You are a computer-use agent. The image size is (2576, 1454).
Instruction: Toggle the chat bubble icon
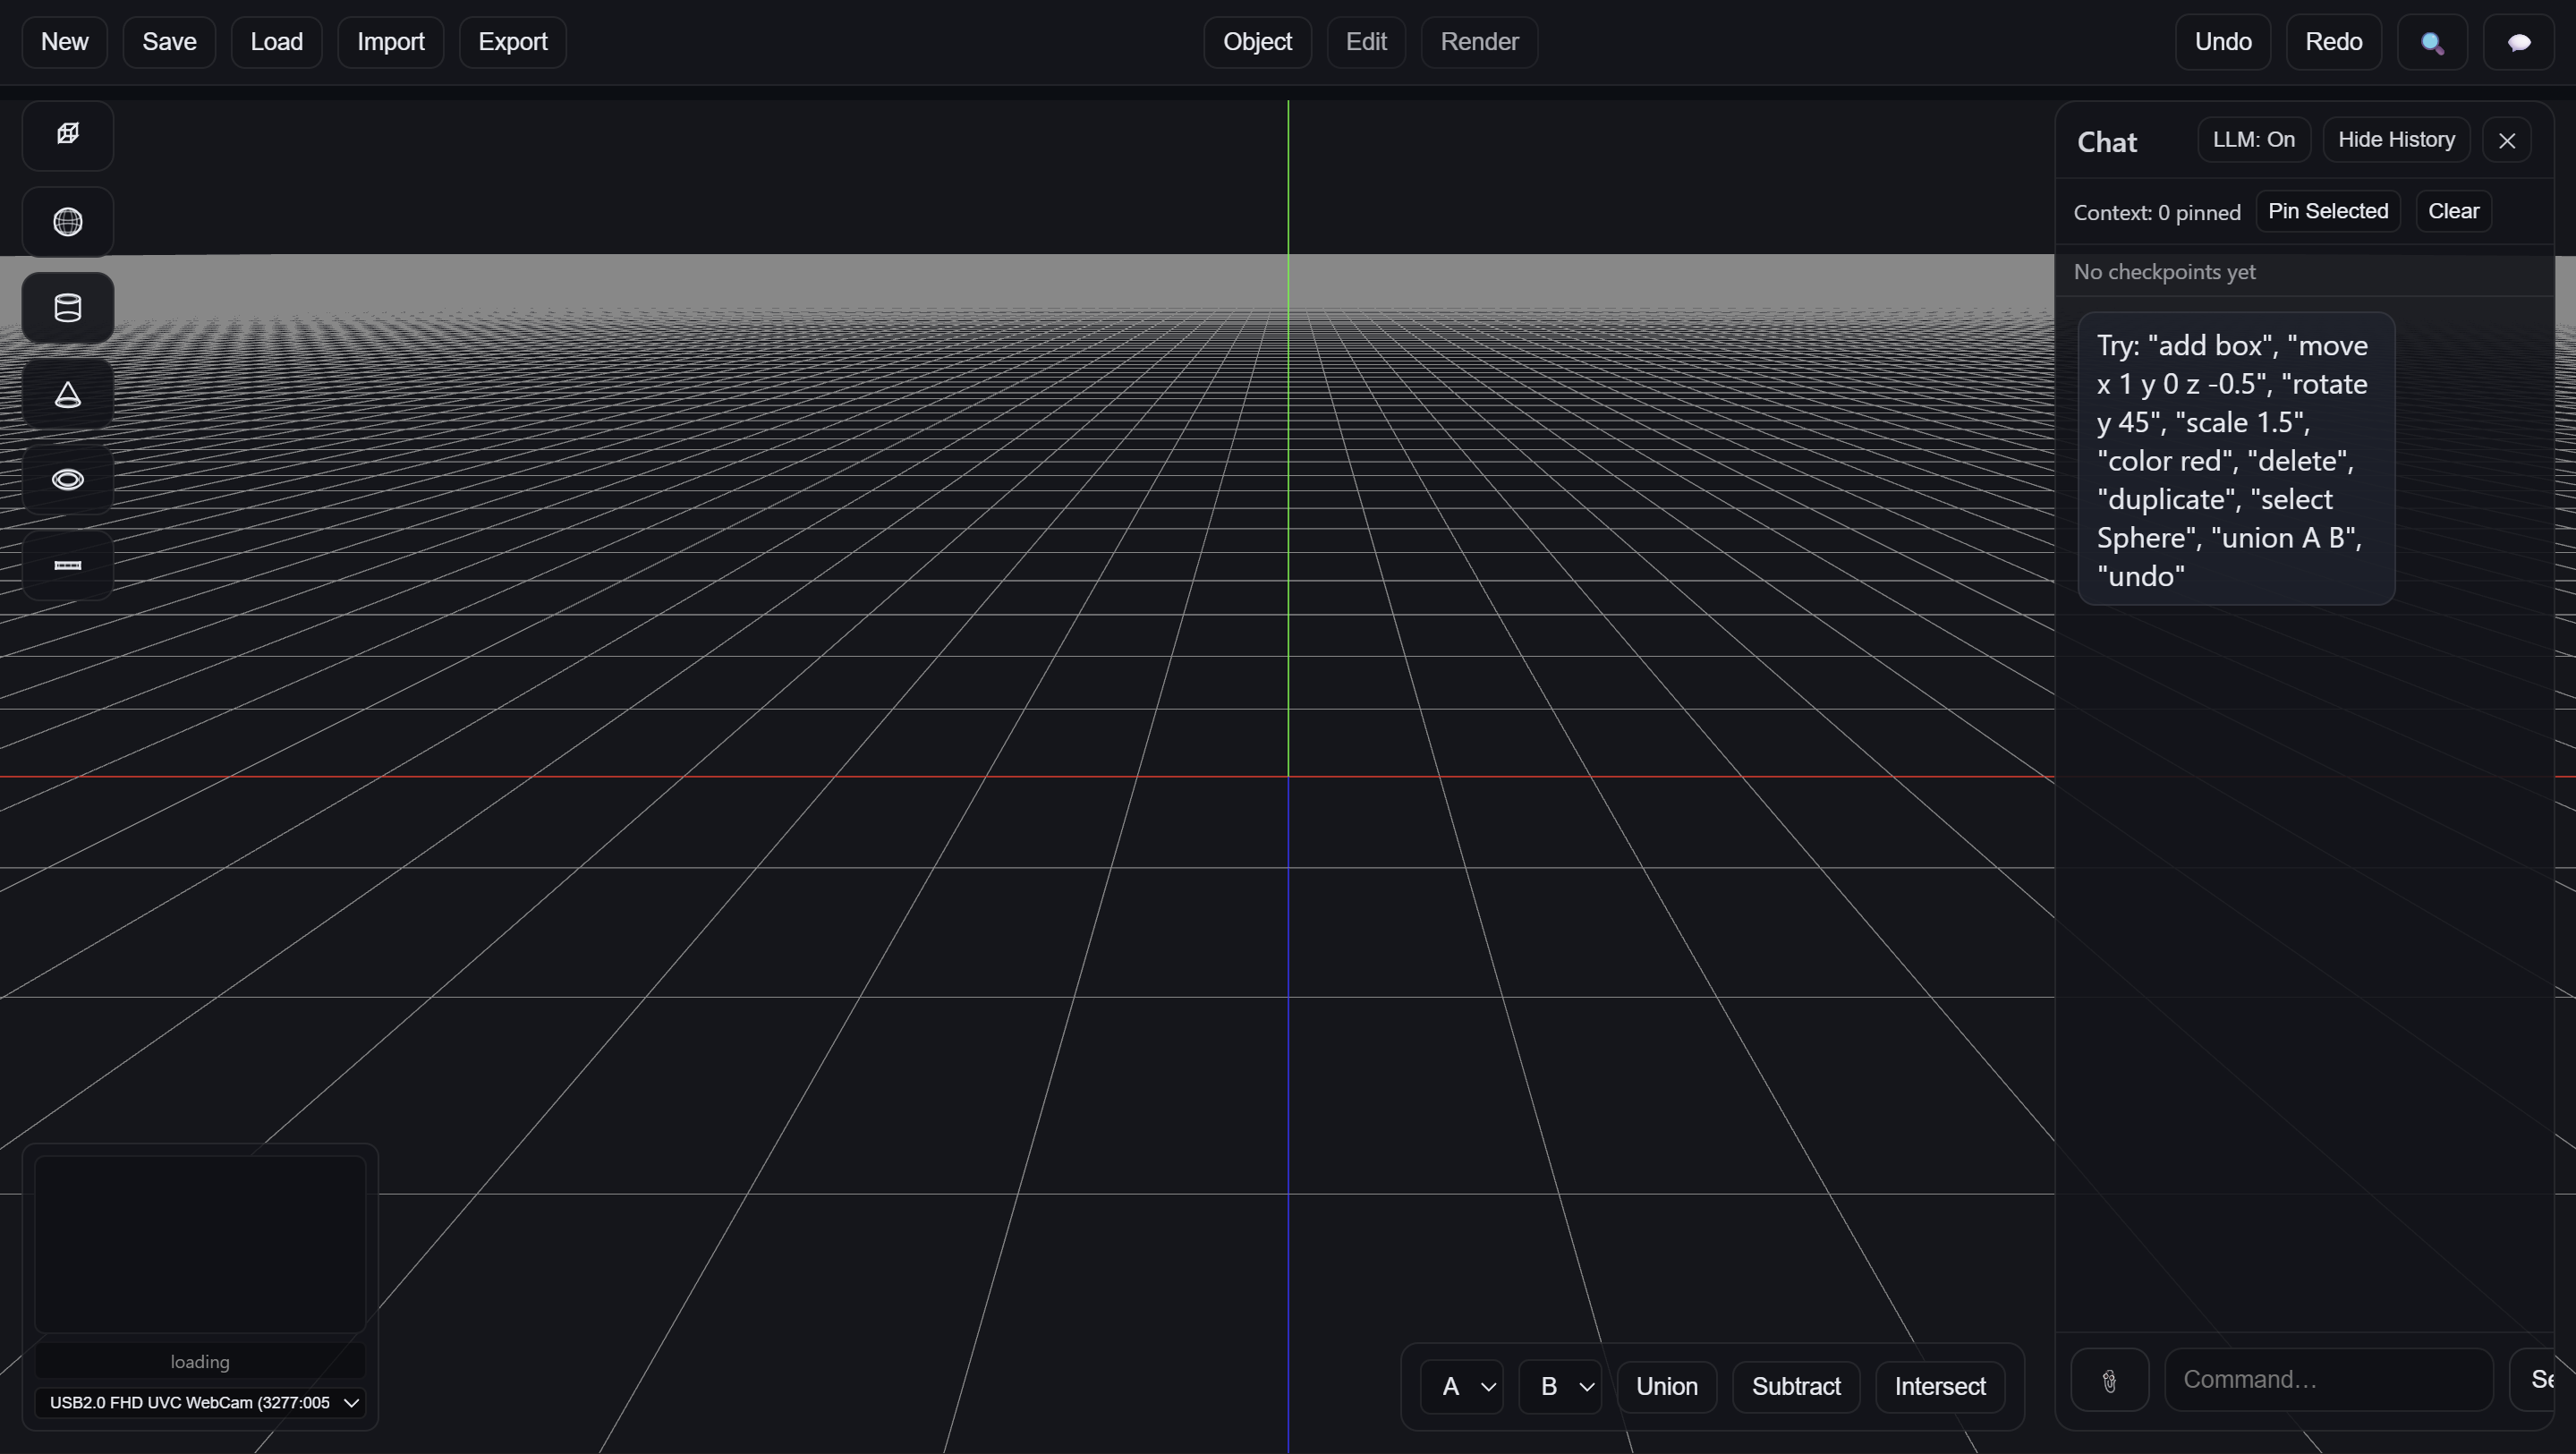point(2518,42)
